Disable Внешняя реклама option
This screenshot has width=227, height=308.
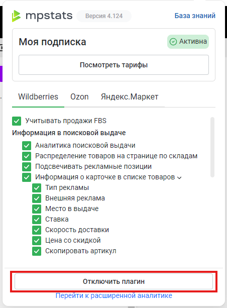pos(37,198)
